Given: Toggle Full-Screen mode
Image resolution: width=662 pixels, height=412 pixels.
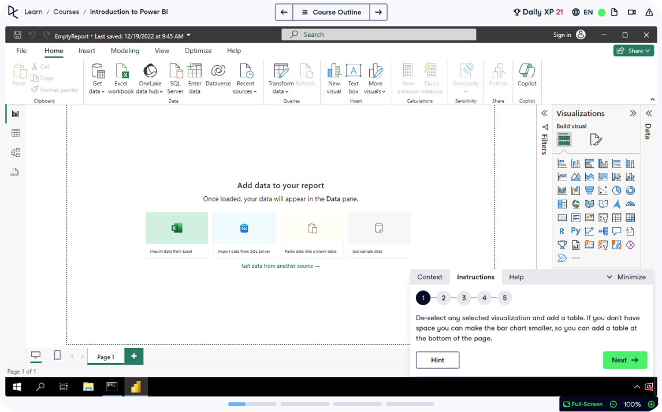Looking at the screenshot, I should [583, 404].
